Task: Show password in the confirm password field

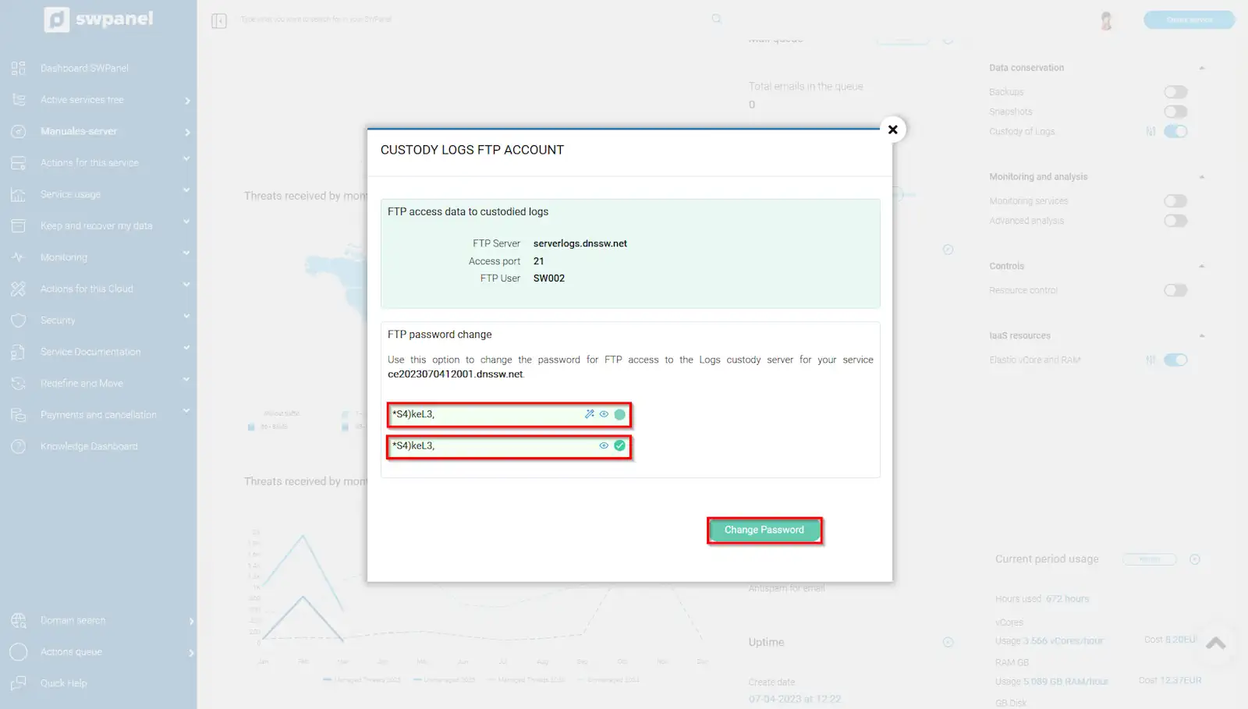Action: (x=604, y=446)
